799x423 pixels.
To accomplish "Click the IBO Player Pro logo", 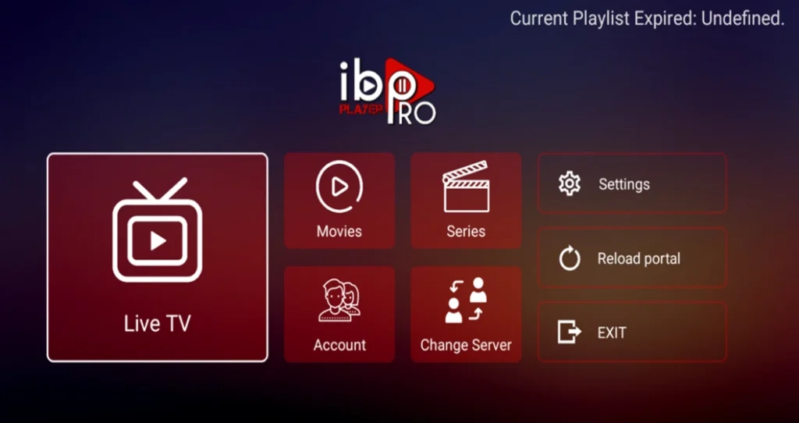I will pos(388,91).
